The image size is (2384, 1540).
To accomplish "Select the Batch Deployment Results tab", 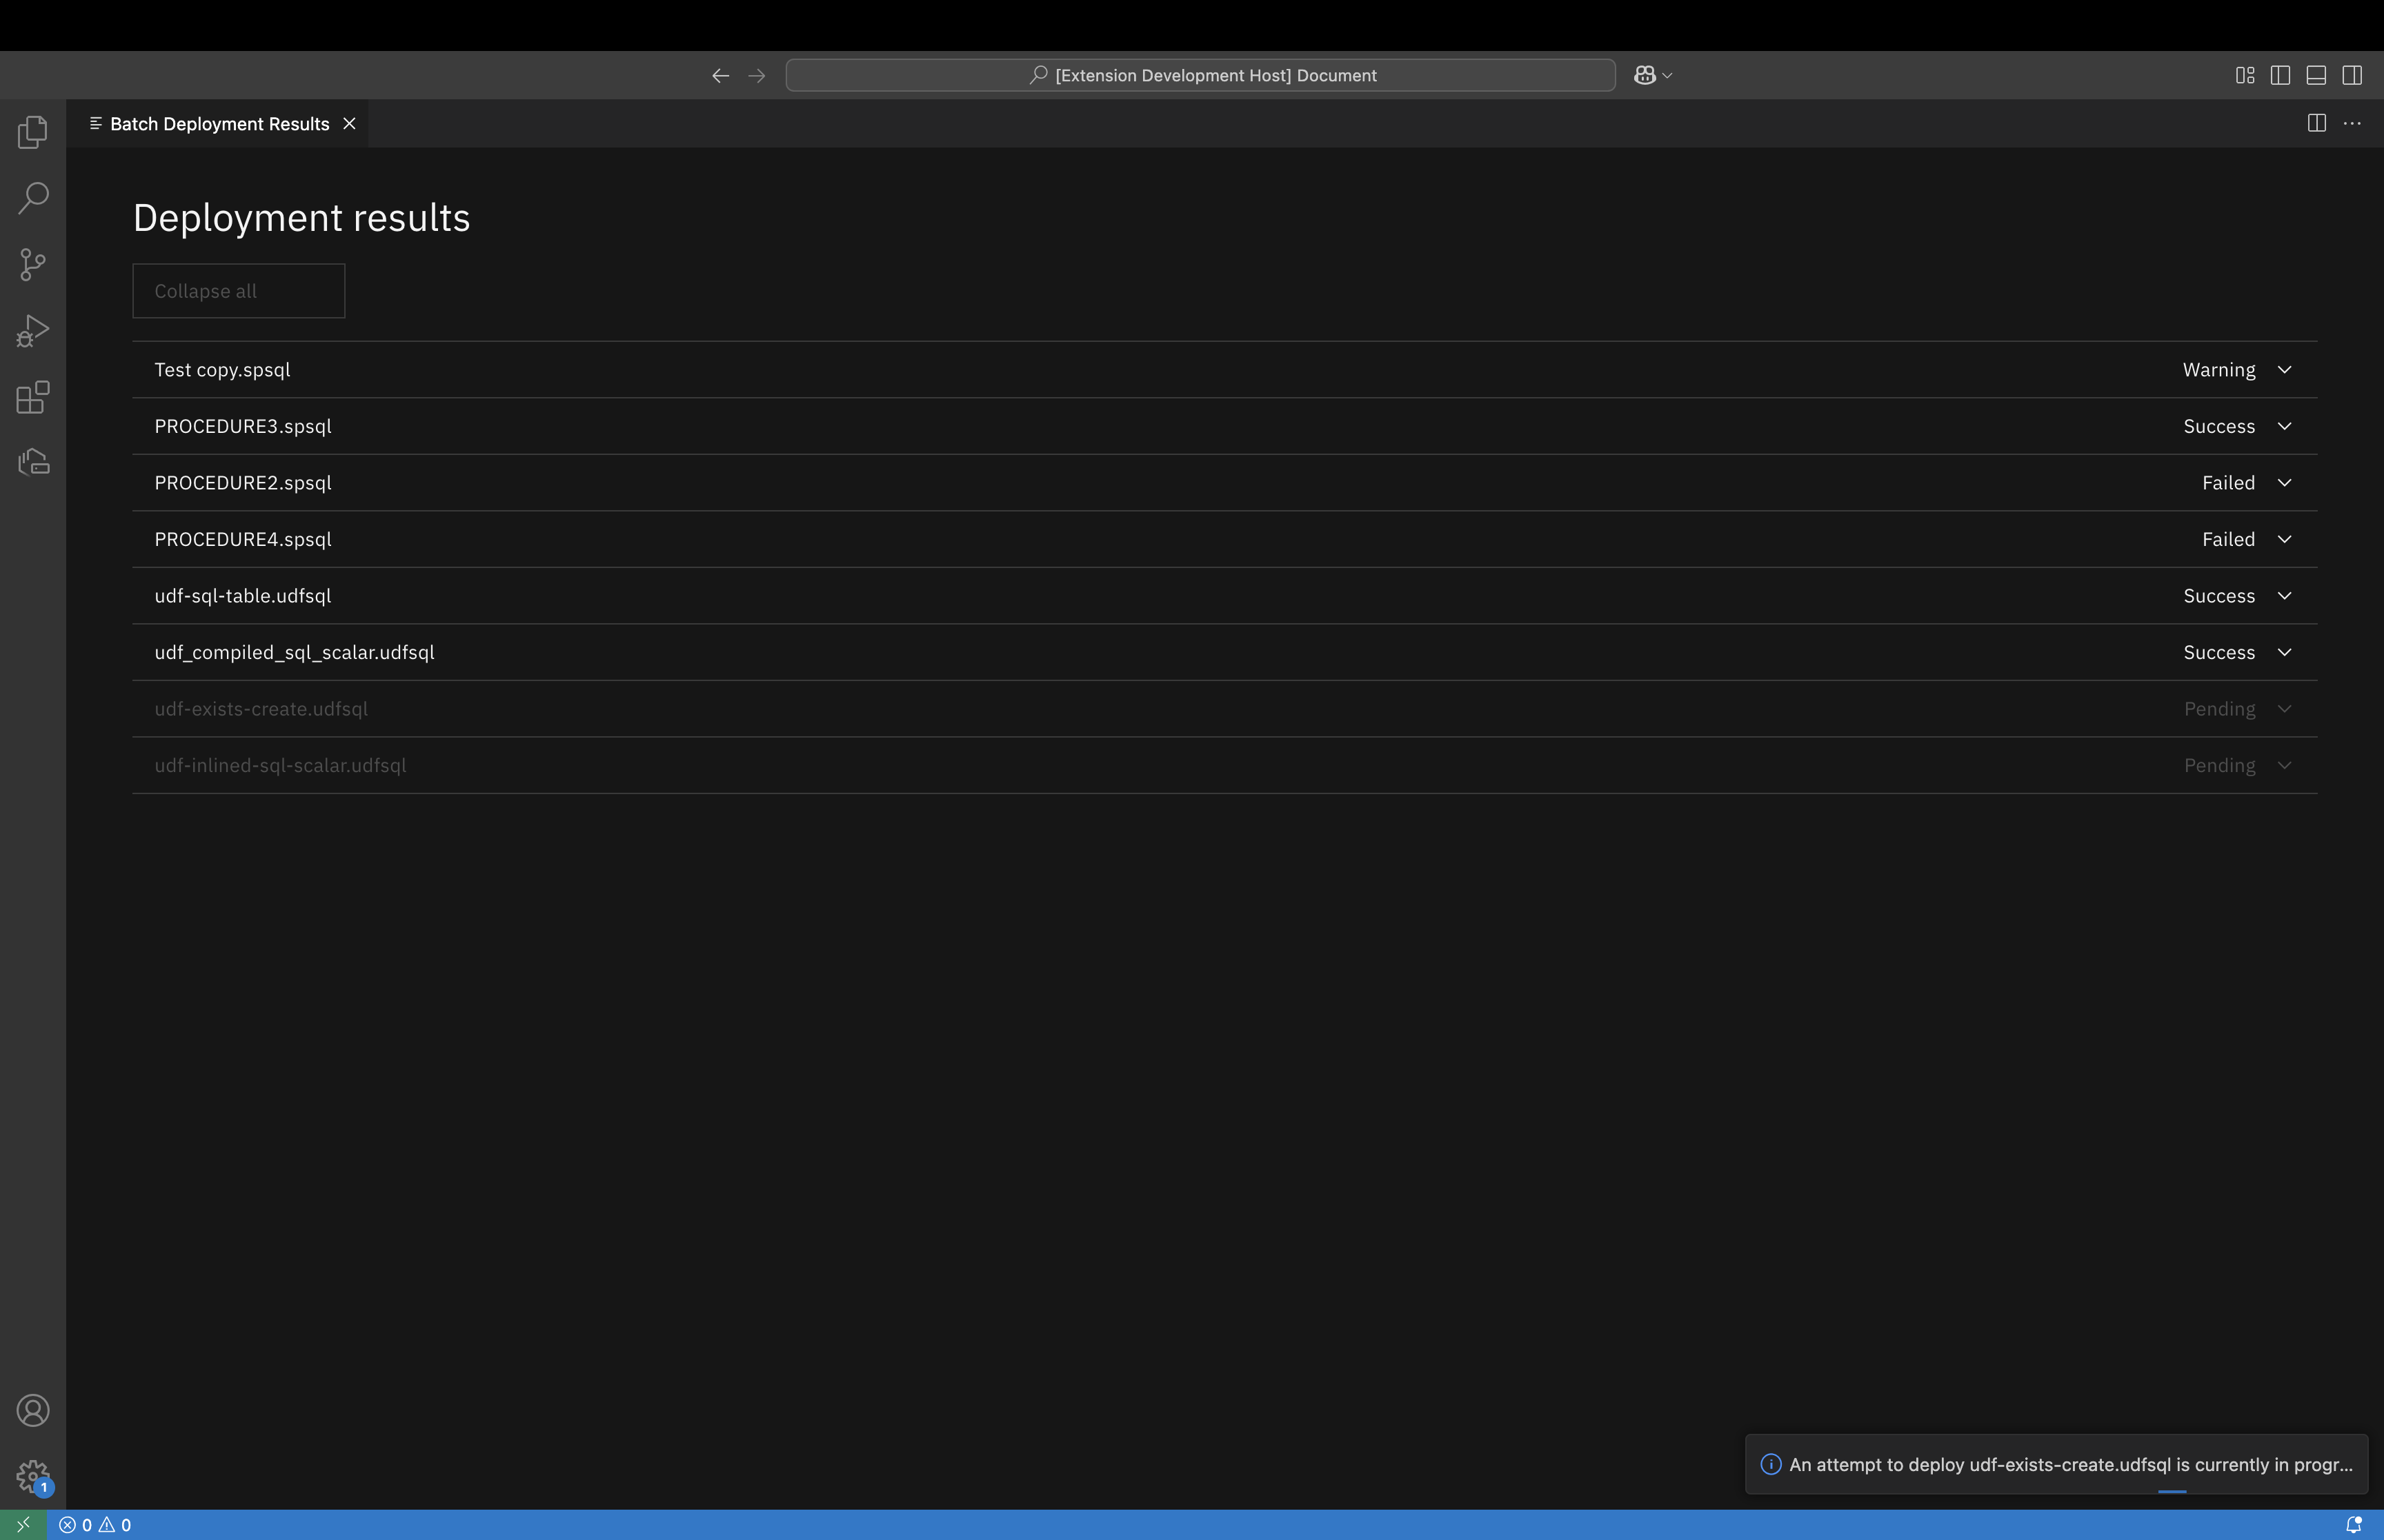I will (219, 124).
